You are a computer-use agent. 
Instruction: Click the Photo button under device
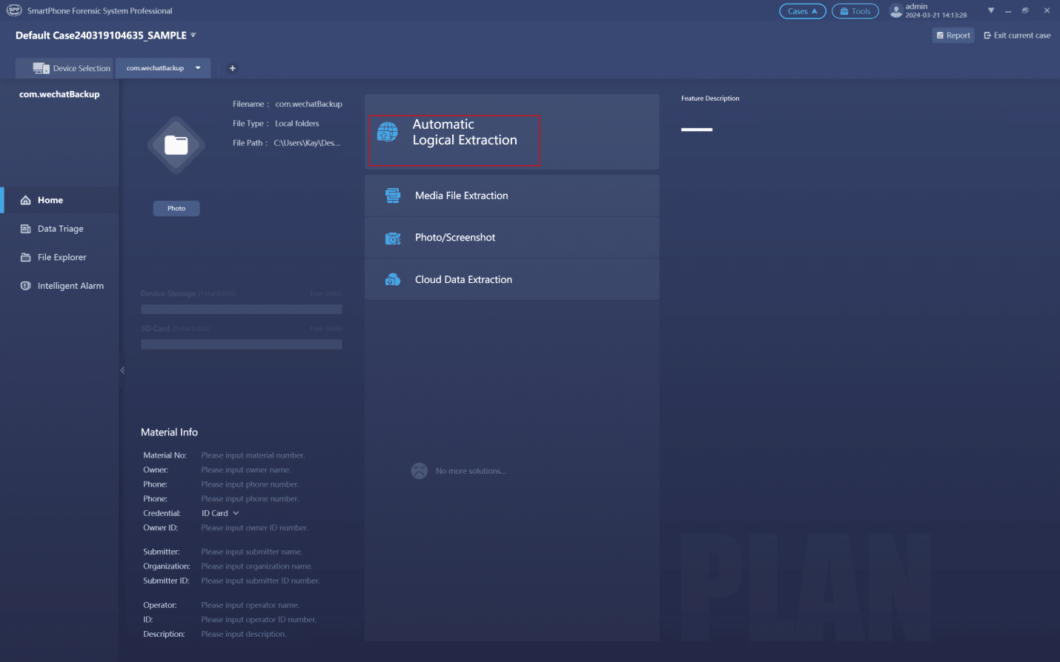pos(176,208)
